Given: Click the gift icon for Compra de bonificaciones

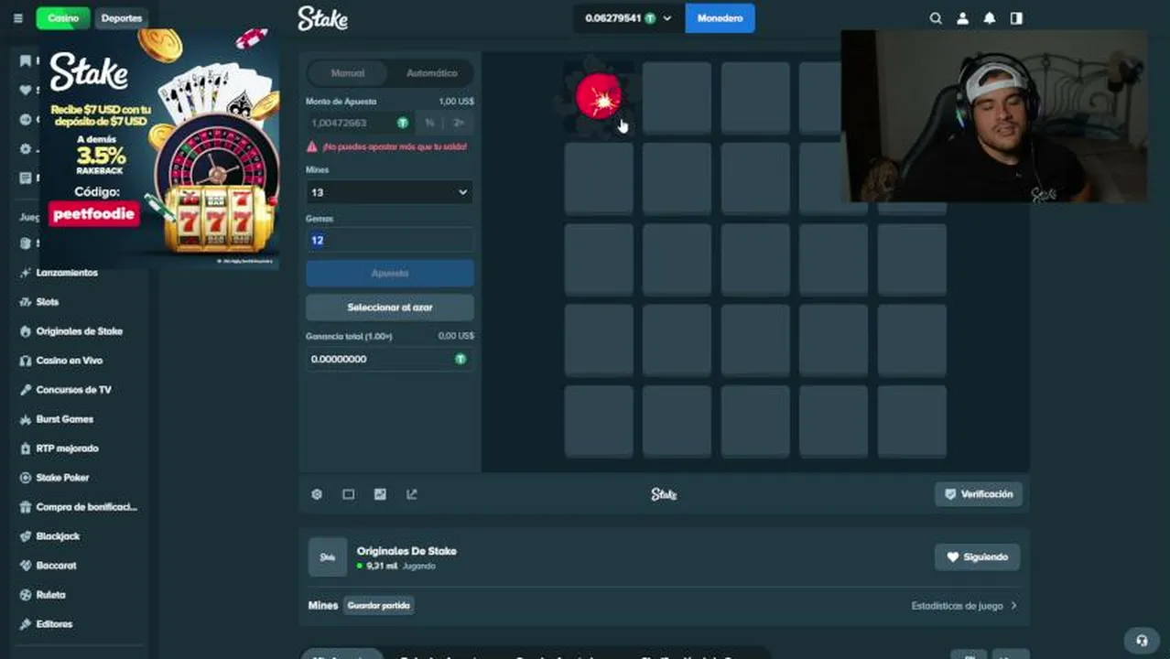Looking at the screenshot, I should 26,507.
